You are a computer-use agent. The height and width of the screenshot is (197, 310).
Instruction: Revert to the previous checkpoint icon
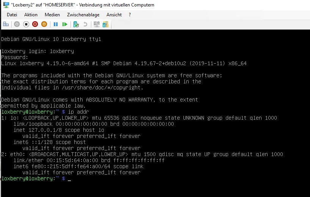[x=85, y=24]
